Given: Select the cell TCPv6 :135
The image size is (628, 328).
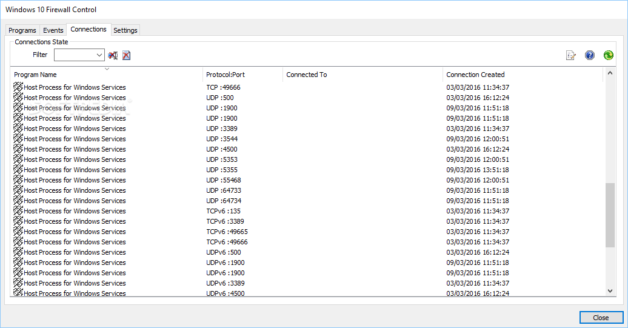Looking at the screenshot, I should 224,211.
